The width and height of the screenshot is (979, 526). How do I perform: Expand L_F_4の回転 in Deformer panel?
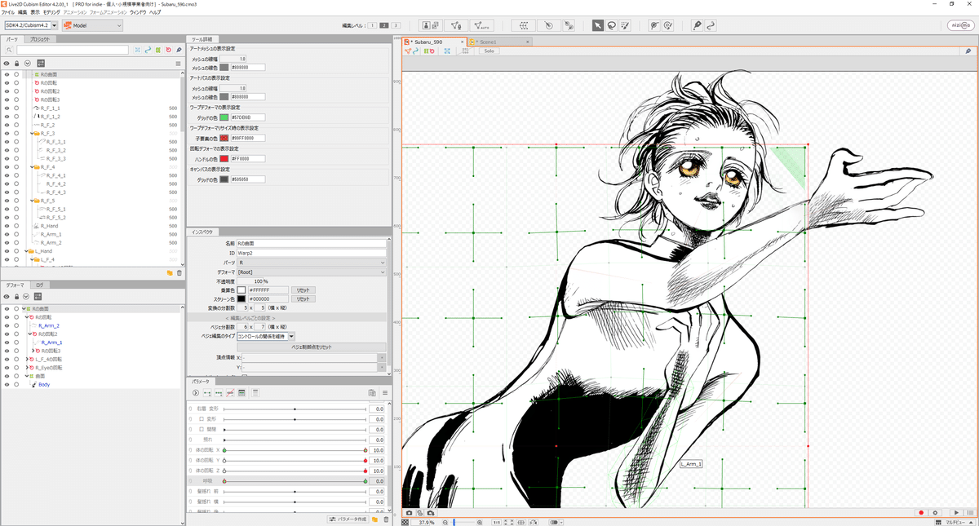tap(28, 360)
